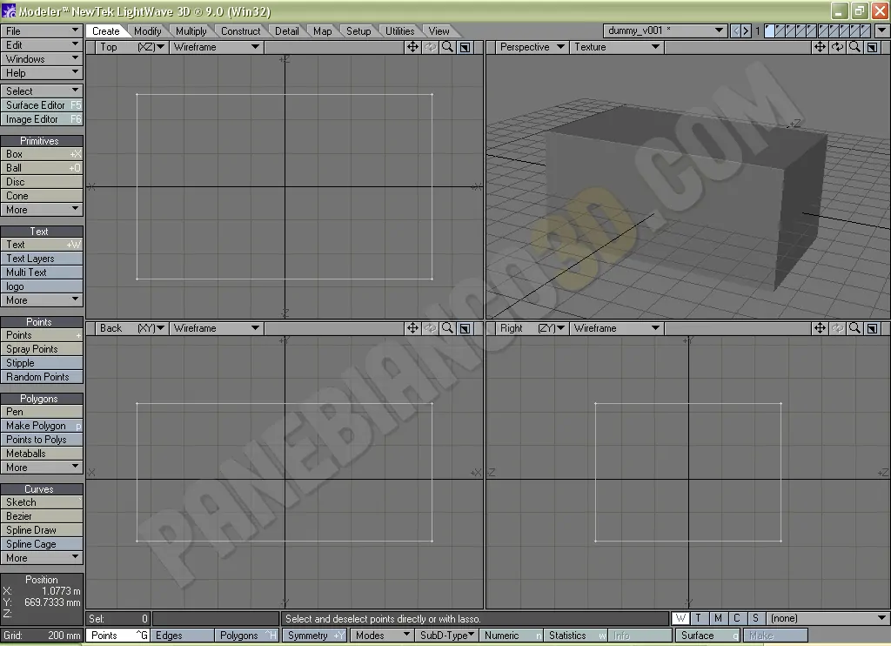
Task: Switch to the Detail tab
Action: point(287,31)
